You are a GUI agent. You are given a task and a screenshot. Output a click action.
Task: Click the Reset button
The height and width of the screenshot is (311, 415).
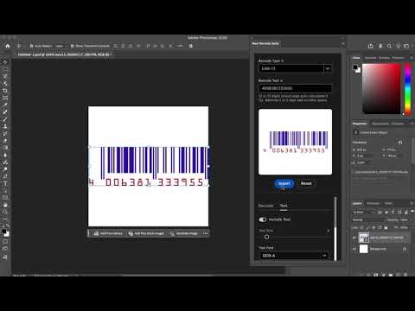coord(306,183)
